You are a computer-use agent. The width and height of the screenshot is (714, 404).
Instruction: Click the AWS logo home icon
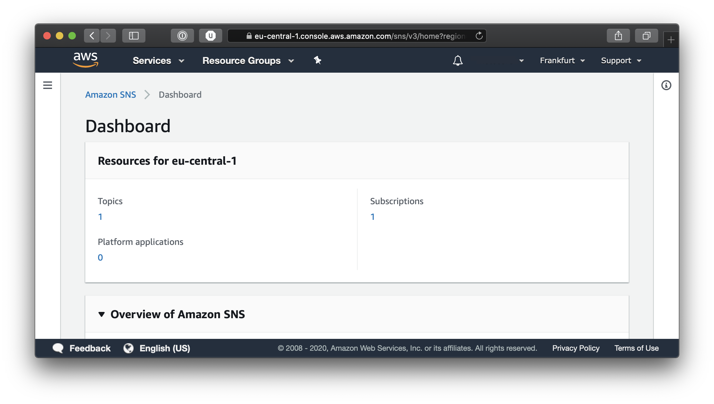tap(86, 60)
